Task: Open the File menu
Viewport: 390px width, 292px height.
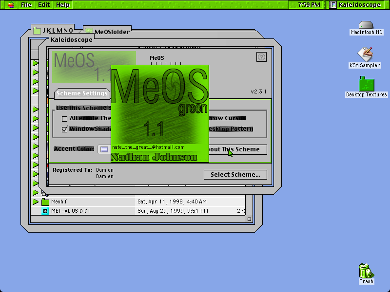Action: [x=26, y=5]
